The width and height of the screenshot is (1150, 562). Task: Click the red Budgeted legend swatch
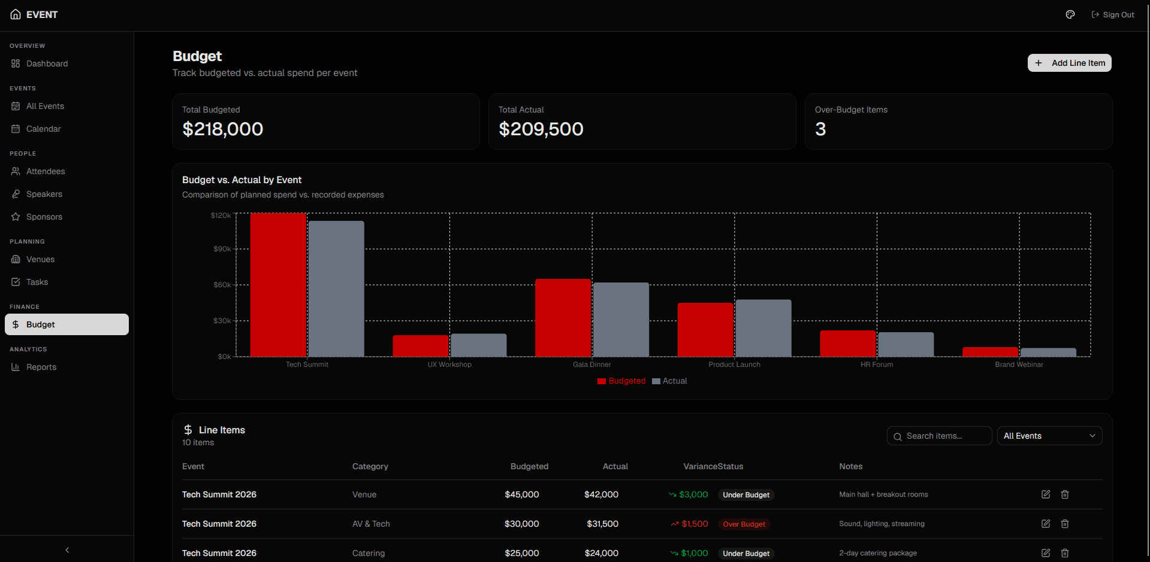click(602, 381)
